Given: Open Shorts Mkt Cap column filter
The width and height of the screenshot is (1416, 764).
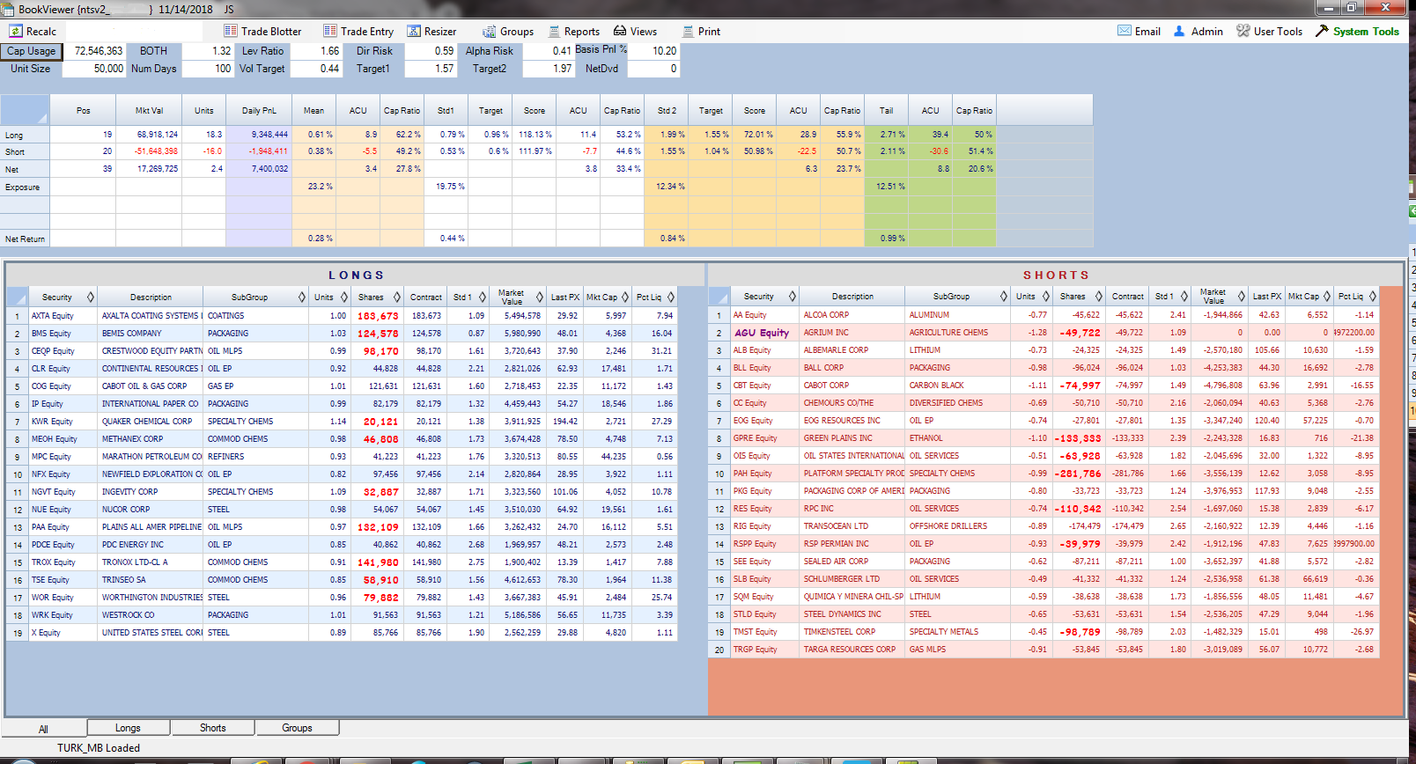Looking at the screenshot, I should coord(1327,297).
